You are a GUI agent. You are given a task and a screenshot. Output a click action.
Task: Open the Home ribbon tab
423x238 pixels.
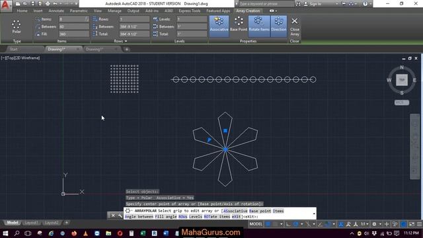tap(22, 11)
